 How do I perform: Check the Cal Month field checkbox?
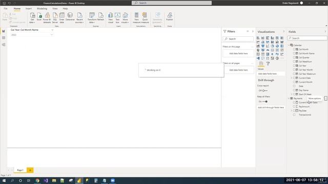(x=294, y=49)
